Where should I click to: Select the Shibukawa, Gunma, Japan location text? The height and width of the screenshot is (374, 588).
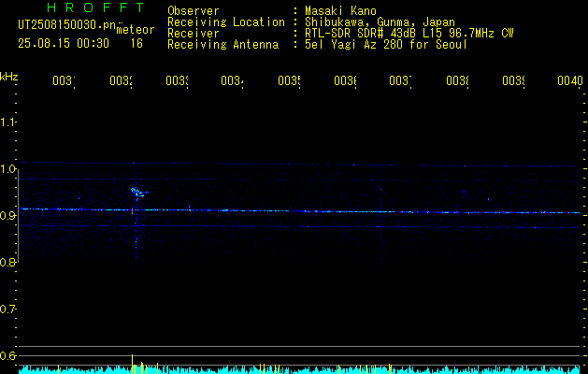(380, 22)
